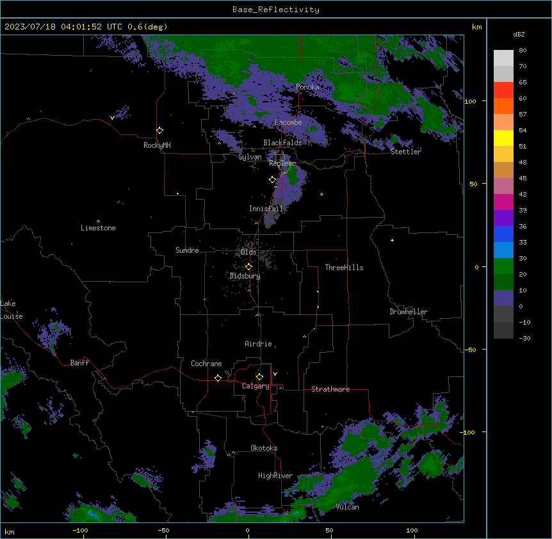
Task: Select the yellow diamond marker above the Calgary label
Action: (259, 377)
